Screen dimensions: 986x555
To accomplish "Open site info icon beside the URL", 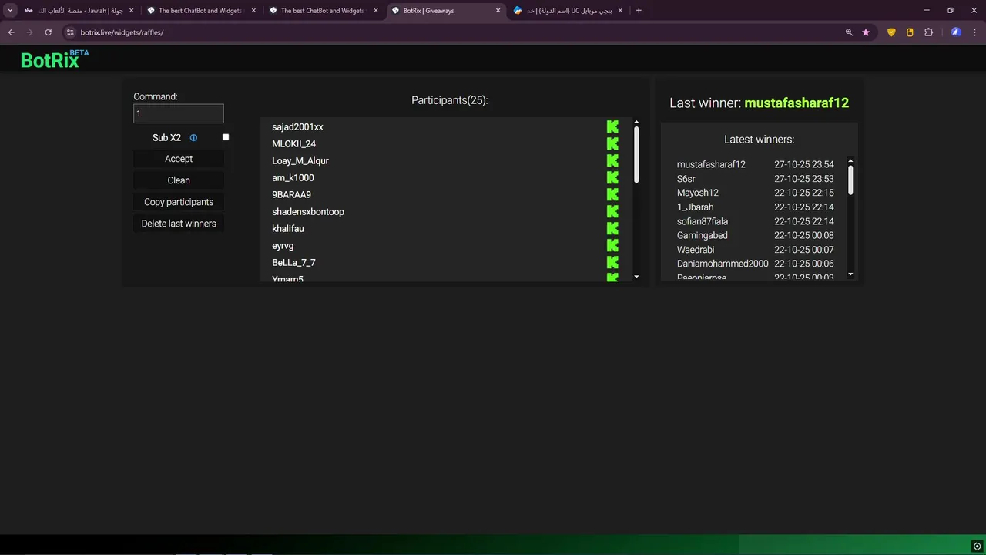I will (70, 32).
